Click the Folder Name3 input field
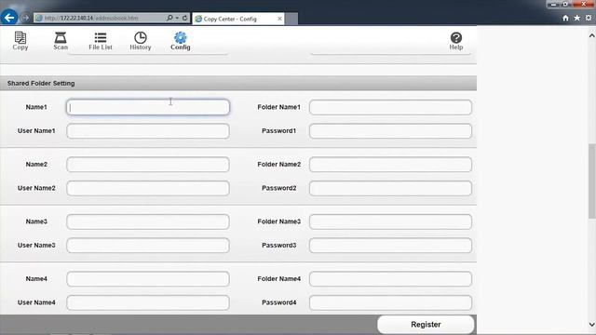 coord(390,221)
